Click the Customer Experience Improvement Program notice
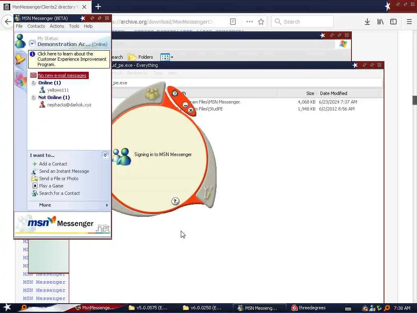The height and width of the screenshot is (313, 417). [69, 59]
